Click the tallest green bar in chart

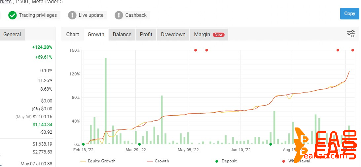tap(106, 99)
